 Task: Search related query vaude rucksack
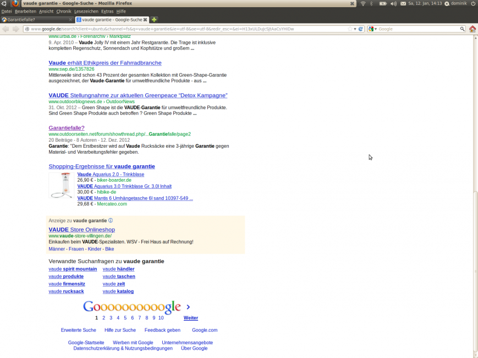click(x=66, y=292)
